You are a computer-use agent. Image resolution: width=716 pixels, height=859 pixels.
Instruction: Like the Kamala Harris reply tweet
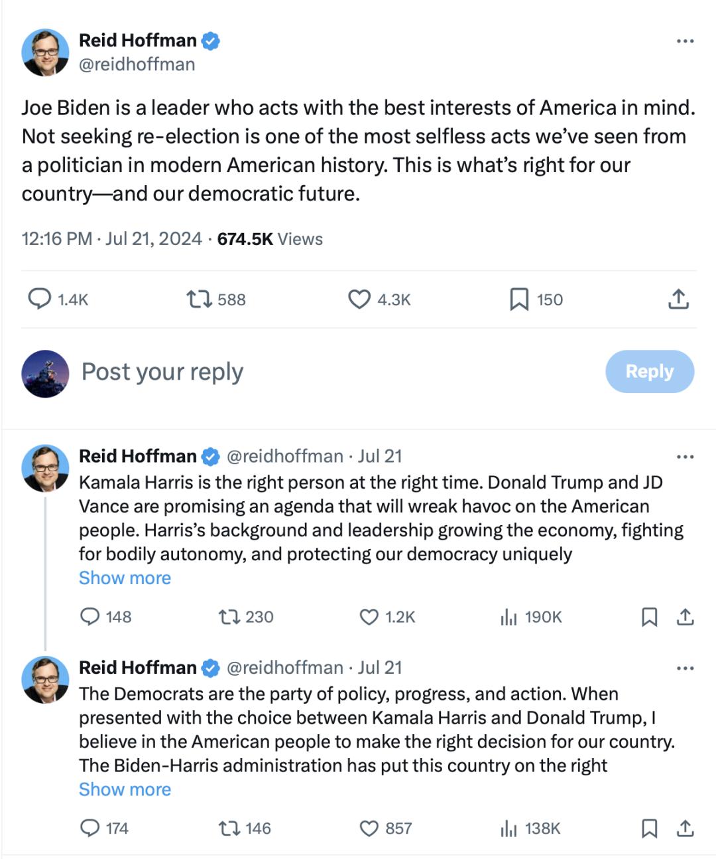pos(369,617)
